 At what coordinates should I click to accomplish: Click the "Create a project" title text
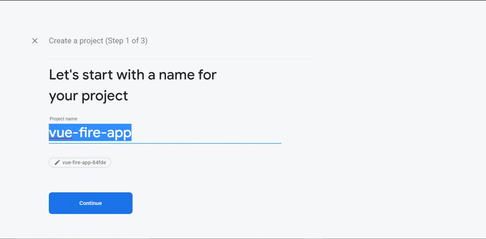pos(76,41)
